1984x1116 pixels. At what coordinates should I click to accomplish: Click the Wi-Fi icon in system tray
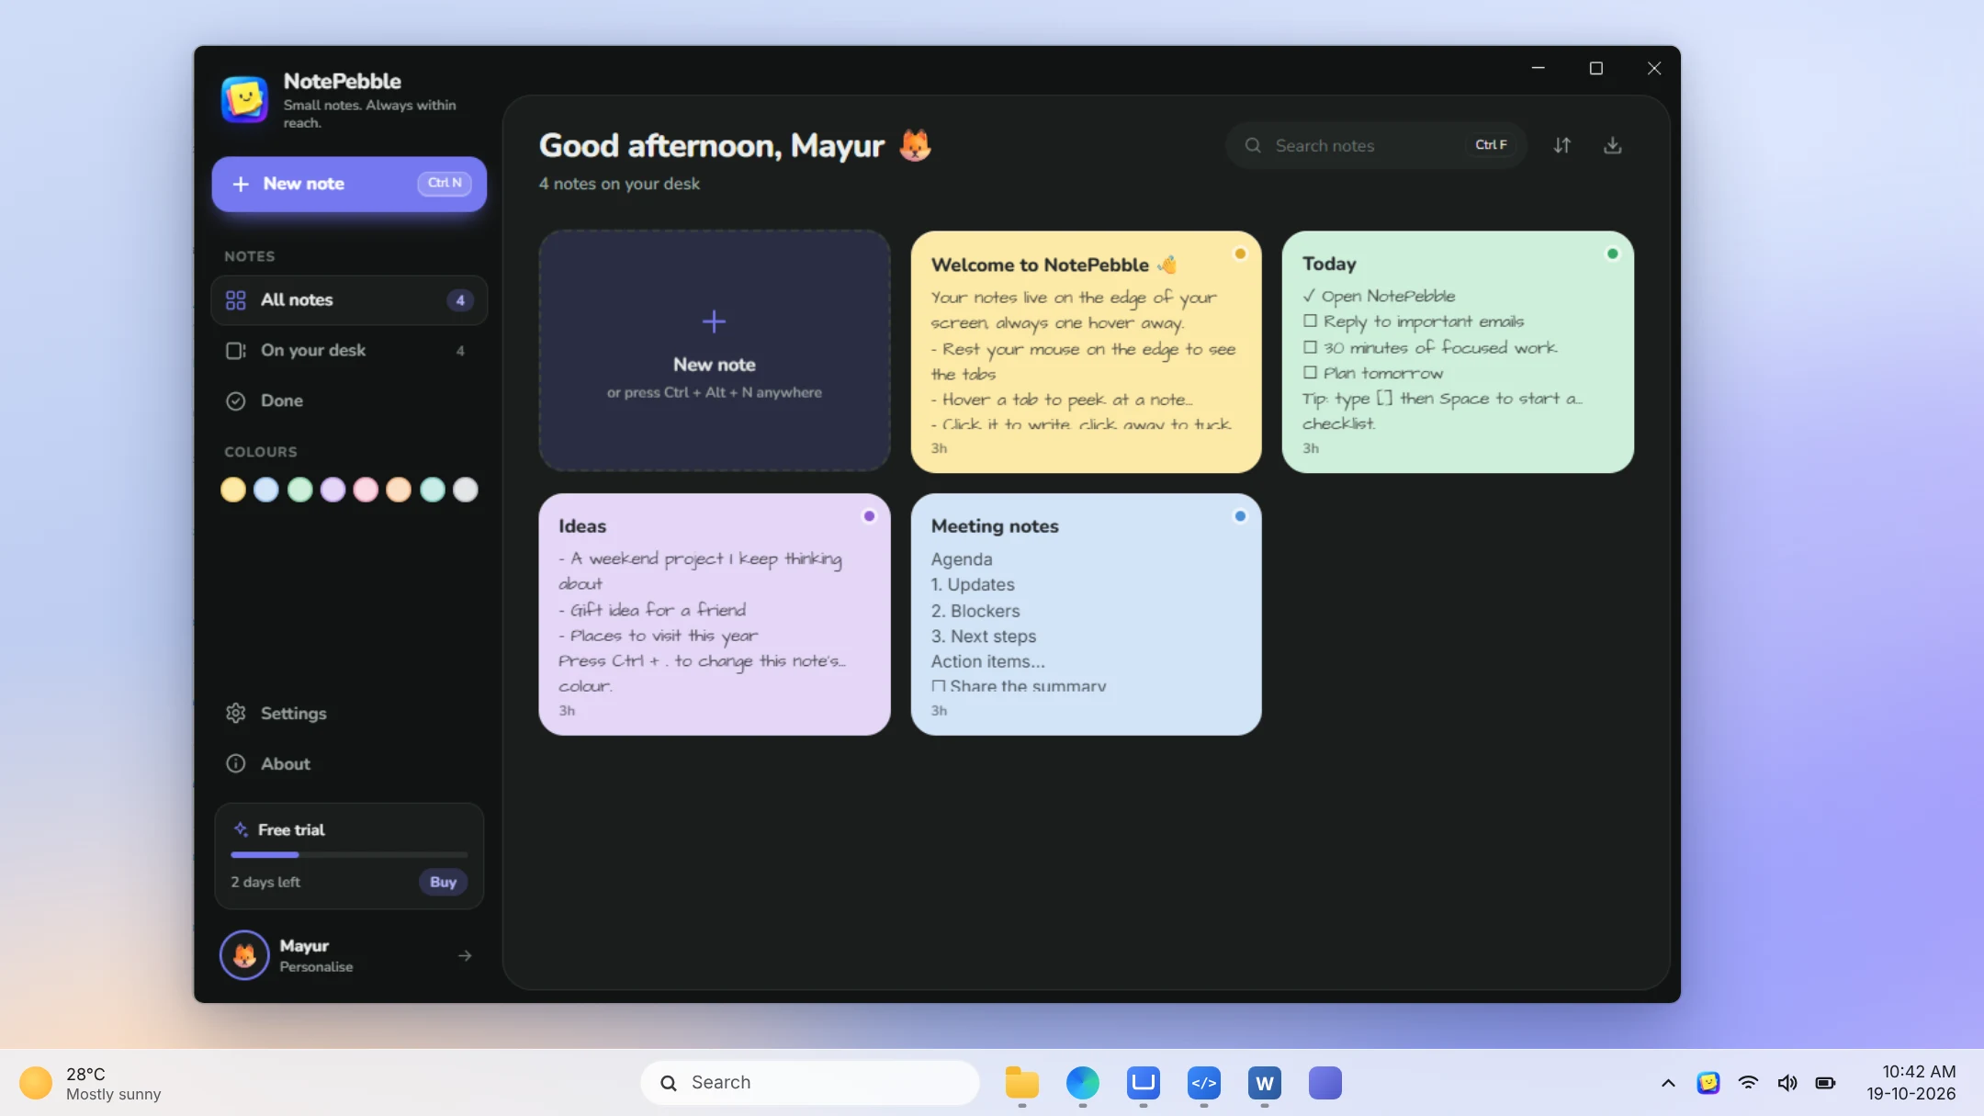(x=1748, y=1083)
